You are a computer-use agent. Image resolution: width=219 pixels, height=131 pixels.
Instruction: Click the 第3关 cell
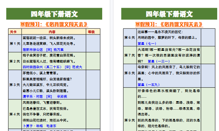point(15,84)
